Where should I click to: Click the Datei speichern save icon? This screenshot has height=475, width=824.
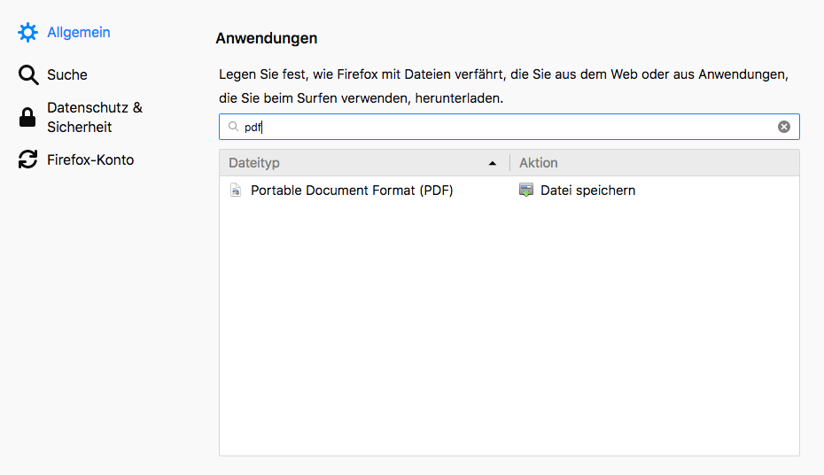click(x=526, y=191)
